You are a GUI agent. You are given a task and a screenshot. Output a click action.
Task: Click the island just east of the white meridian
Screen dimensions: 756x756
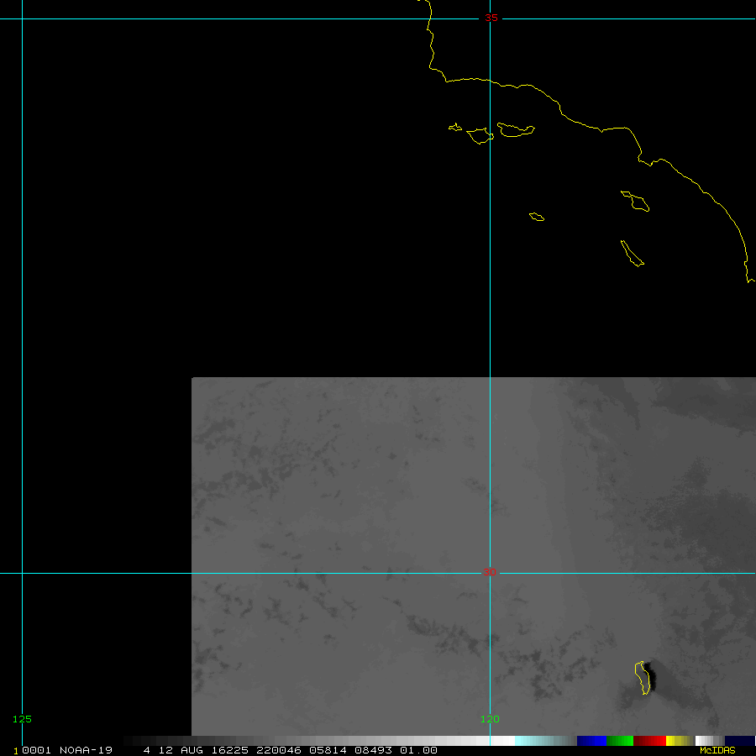[516, 129]
